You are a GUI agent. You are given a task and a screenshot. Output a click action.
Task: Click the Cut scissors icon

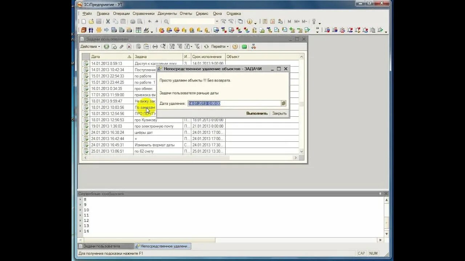click(x=108, y=21)
